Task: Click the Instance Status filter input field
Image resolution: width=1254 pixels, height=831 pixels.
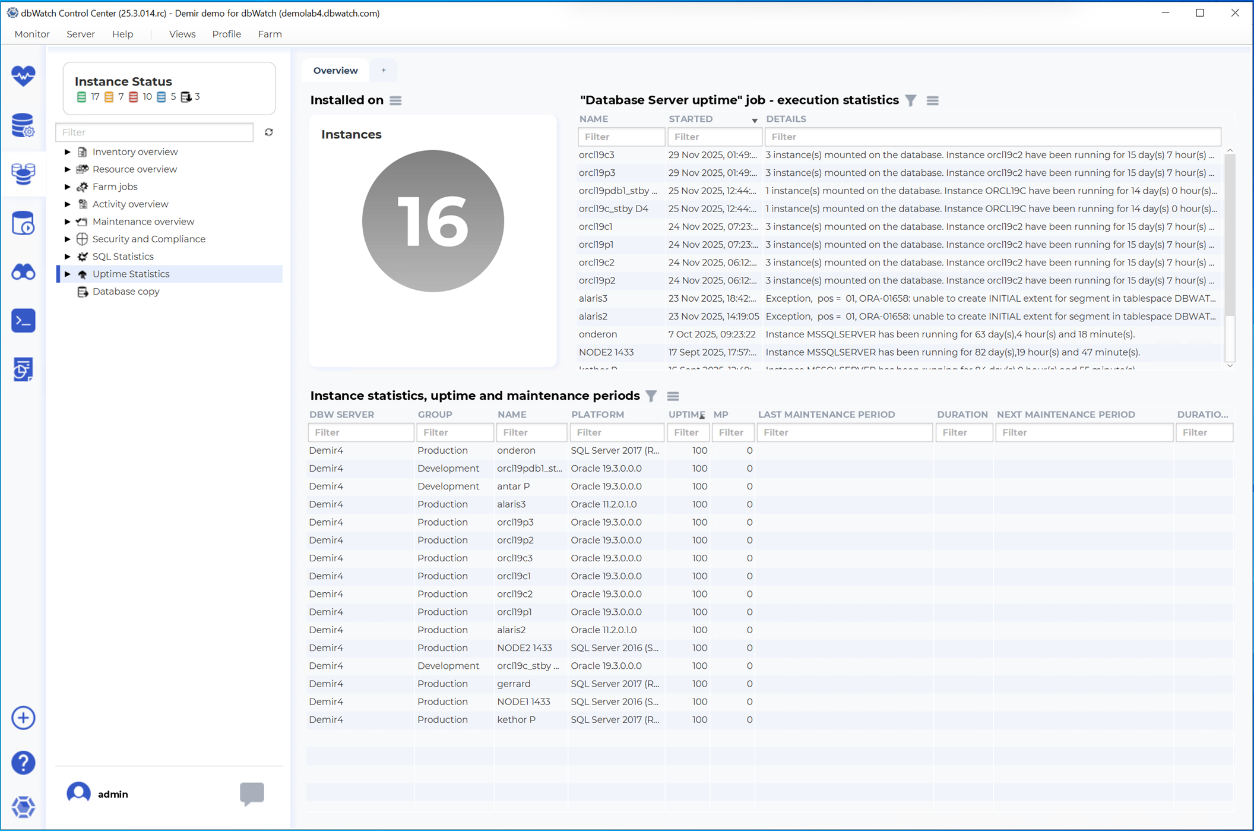Action: click(x=154, y=132)
